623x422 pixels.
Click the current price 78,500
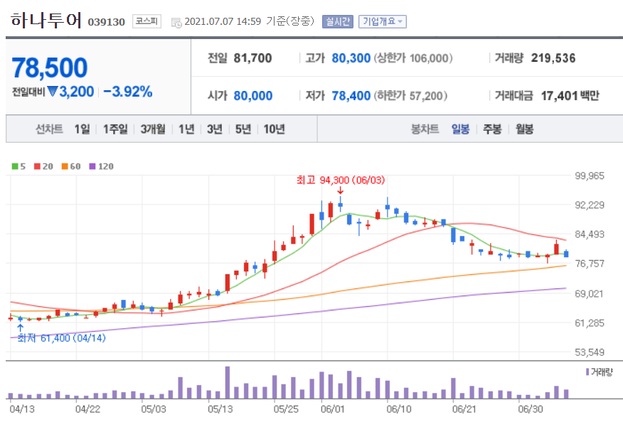click(x=50, y=67)
